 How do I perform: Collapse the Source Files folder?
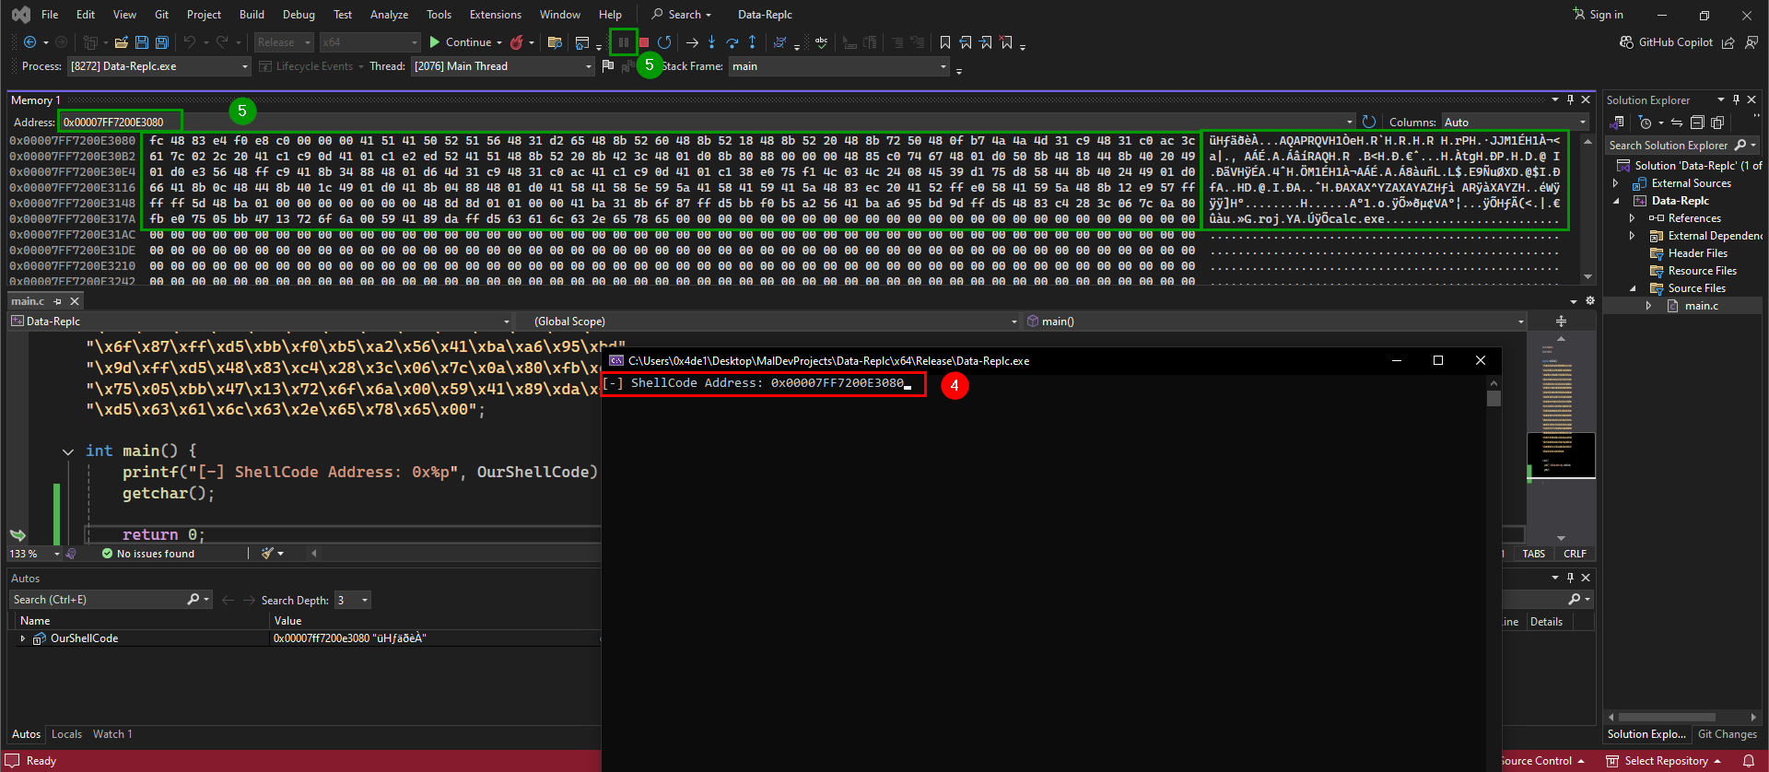(x=1632, y=288)
